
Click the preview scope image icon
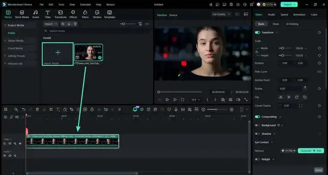[246, 14]
